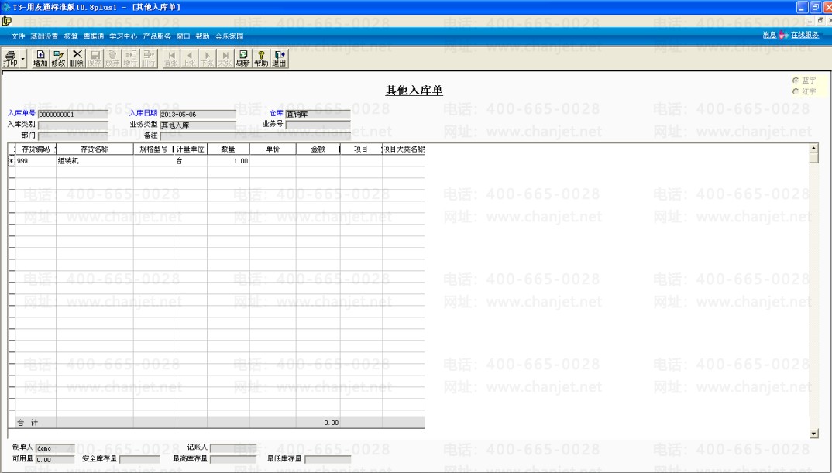Click the 退出 (Exit) toolbar icon
This screenshot has width=832, height=473.
point(279,58)
